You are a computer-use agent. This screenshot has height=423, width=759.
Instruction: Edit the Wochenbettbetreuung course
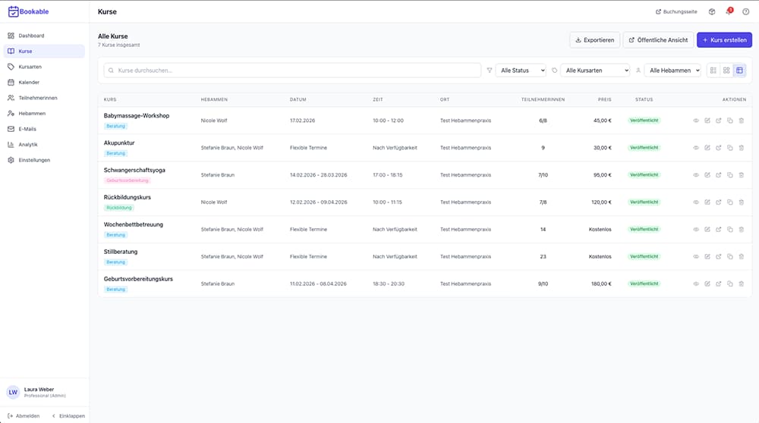707,229
